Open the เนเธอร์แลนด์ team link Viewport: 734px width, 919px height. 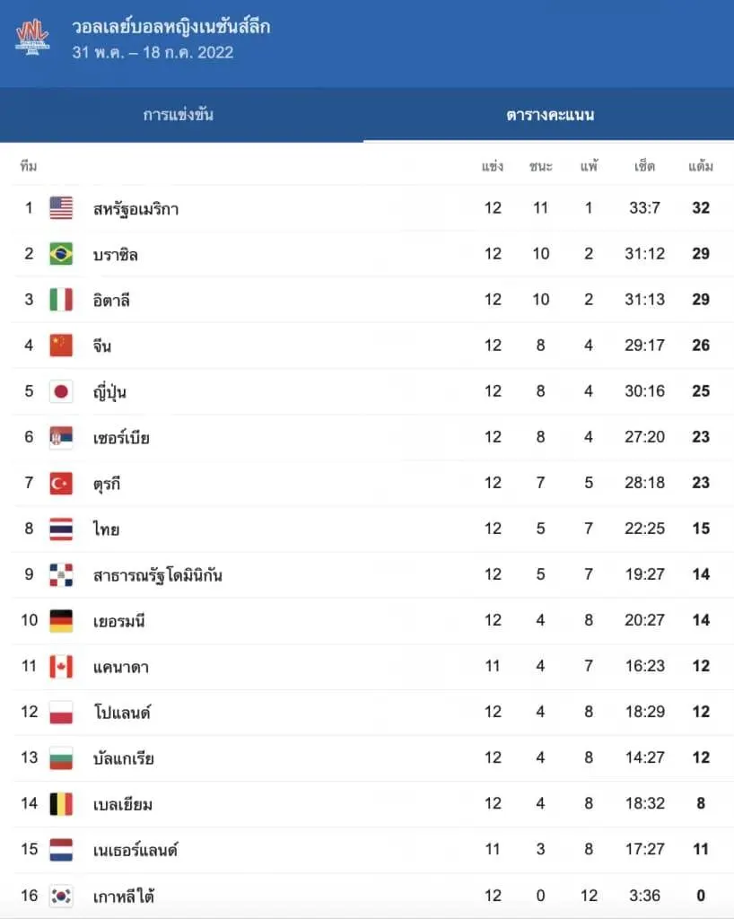coord(135,850)
